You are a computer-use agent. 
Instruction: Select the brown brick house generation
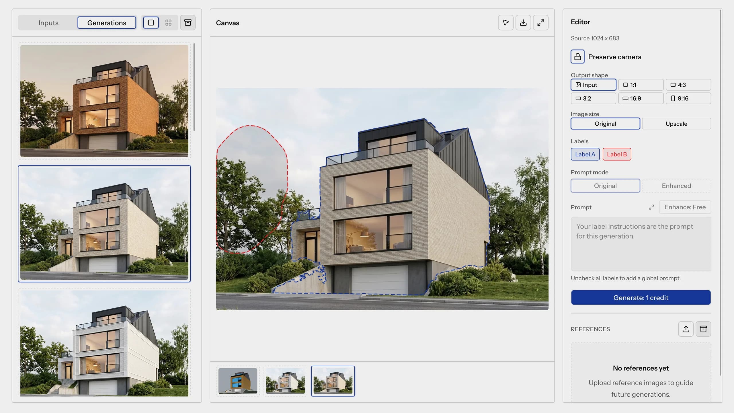[x=104, y=101]
